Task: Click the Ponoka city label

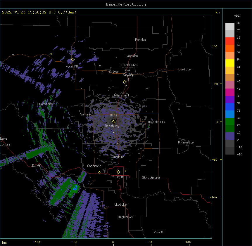Action: pos(140,40)
